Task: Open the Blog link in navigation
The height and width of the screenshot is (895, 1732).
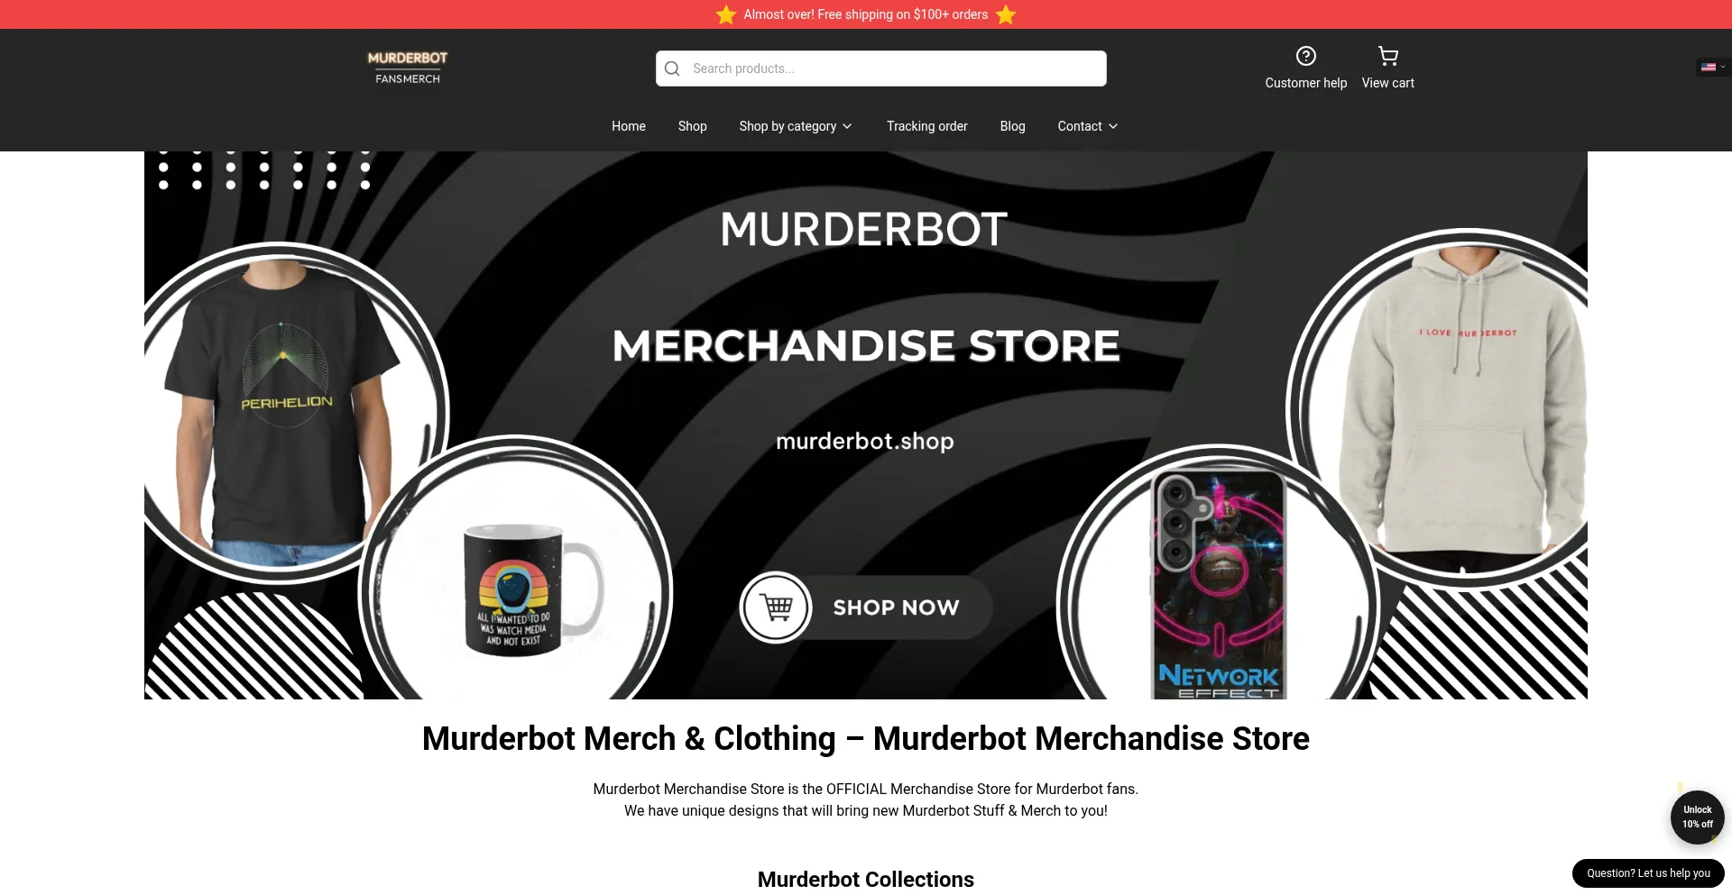Action: click(1012, 126)
